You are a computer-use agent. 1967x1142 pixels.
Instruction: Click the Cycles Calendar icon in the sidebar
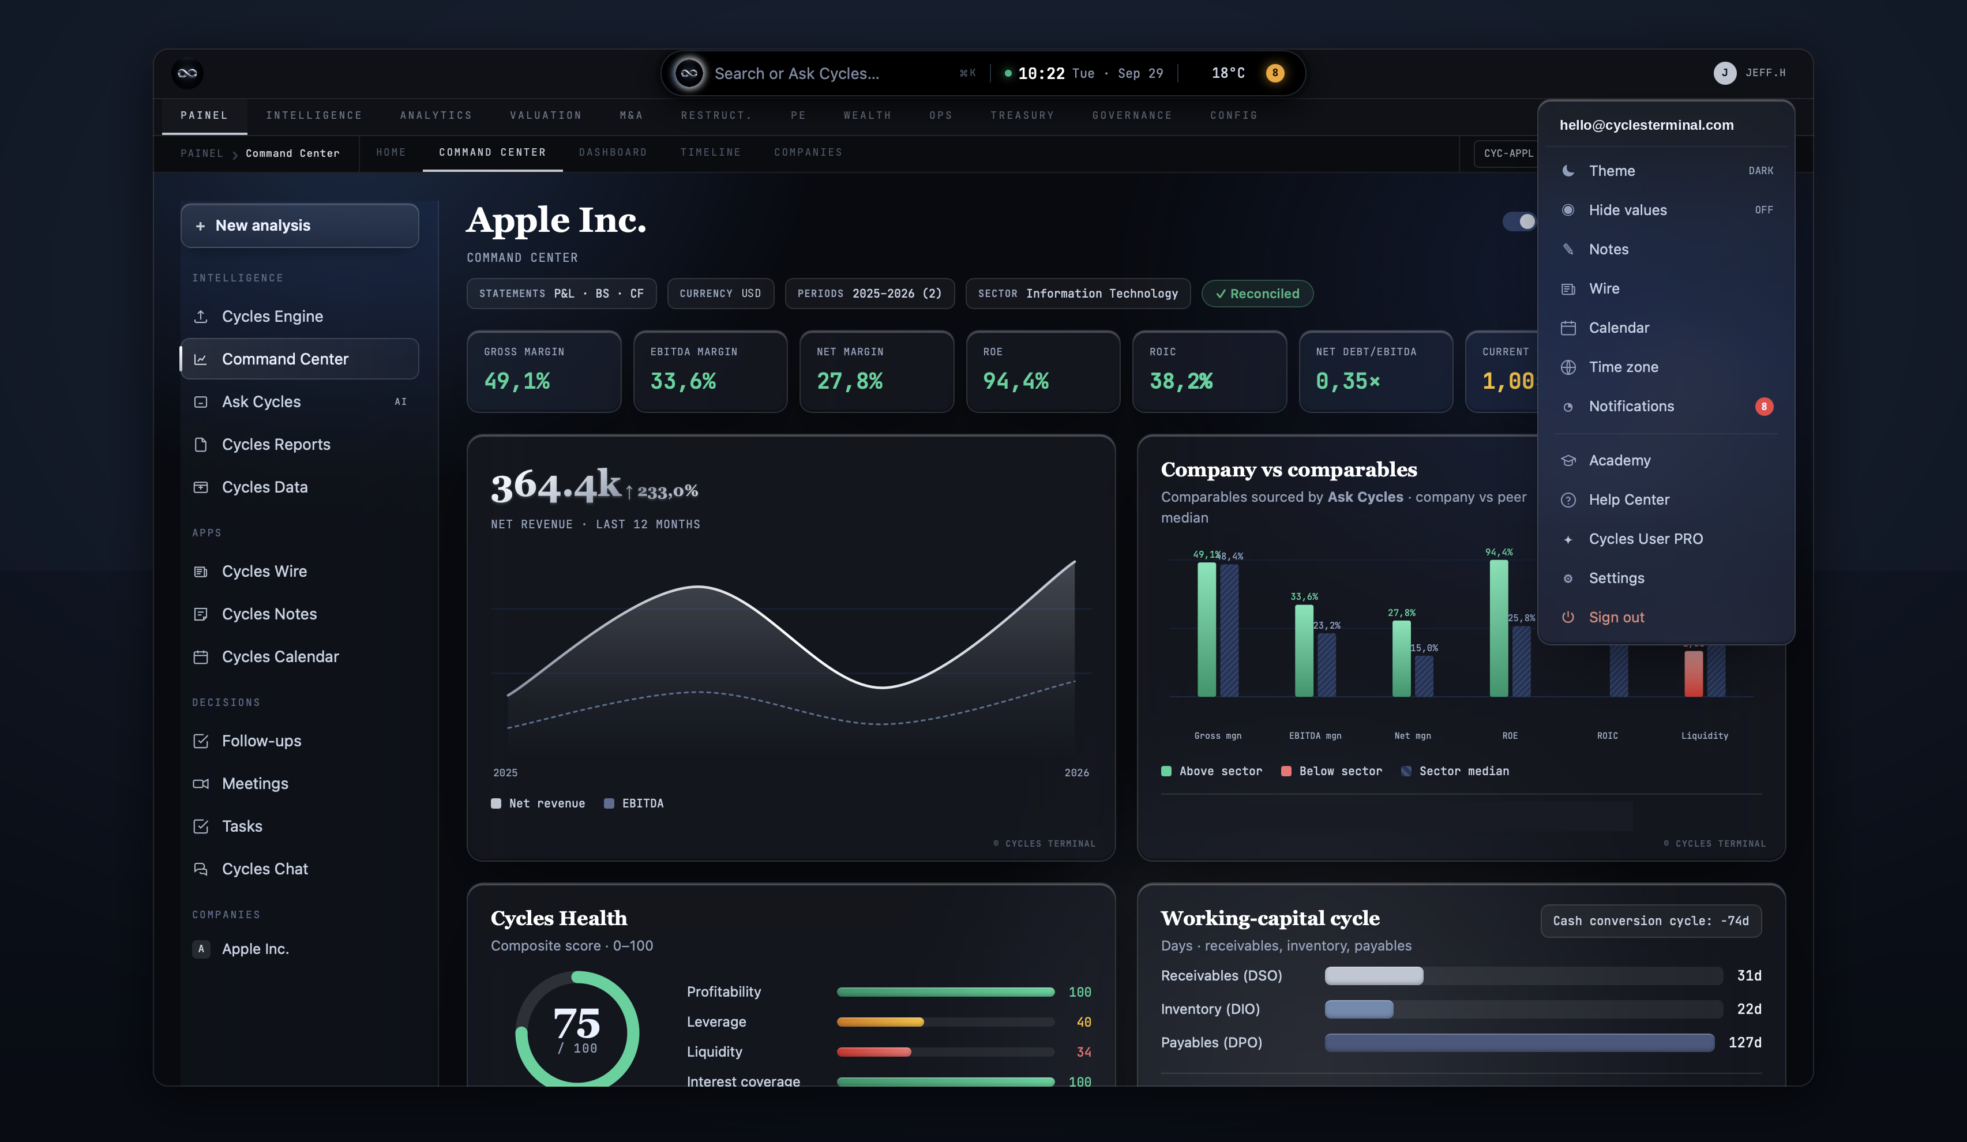click(x=201, y=658)
